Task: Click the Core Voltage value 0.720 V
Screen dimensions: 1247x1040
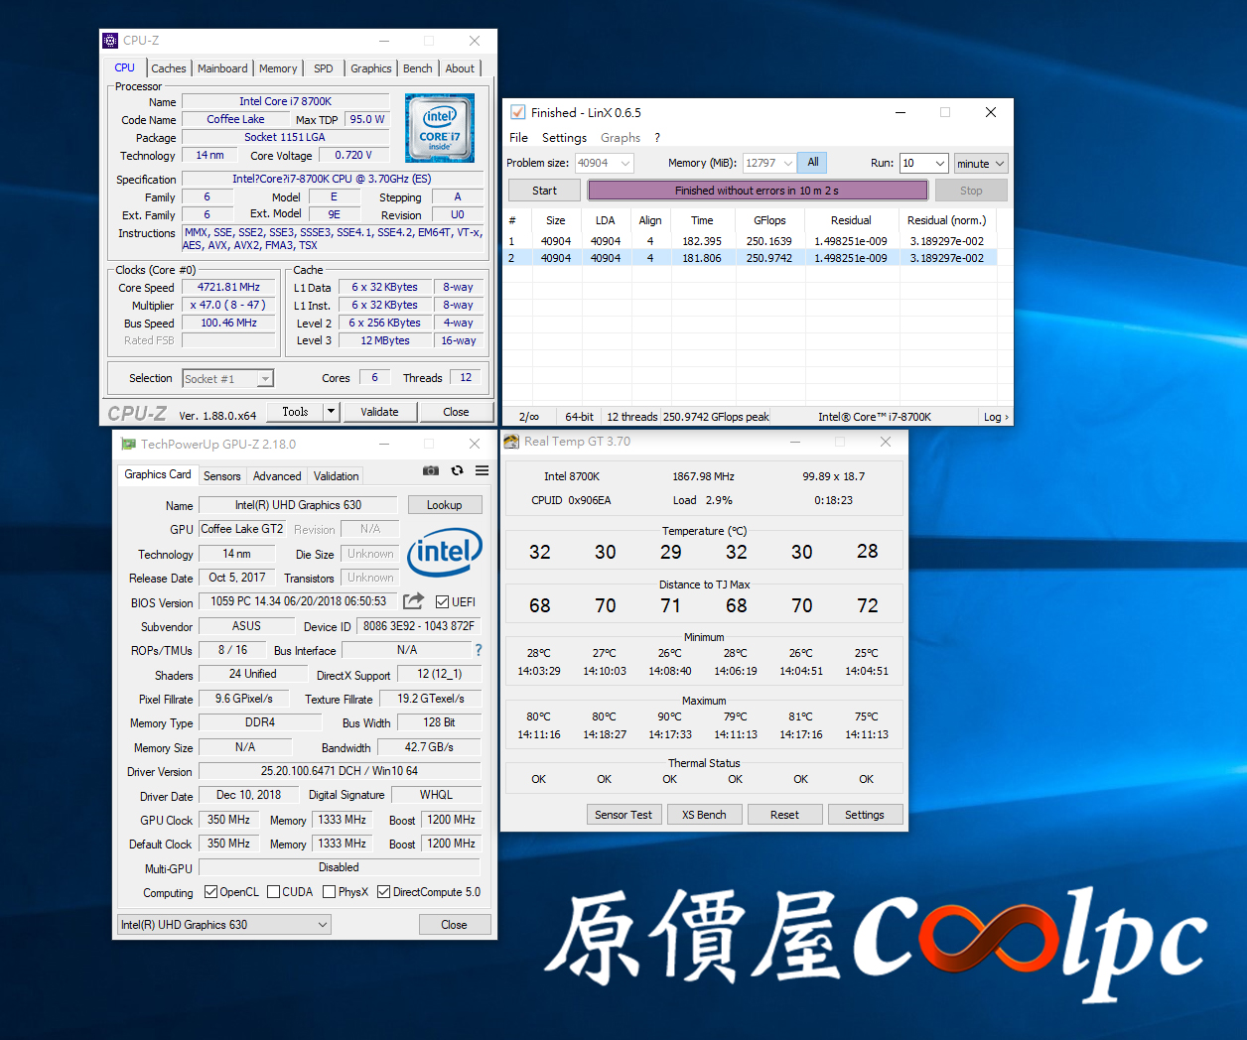Action: pos(353,155)
